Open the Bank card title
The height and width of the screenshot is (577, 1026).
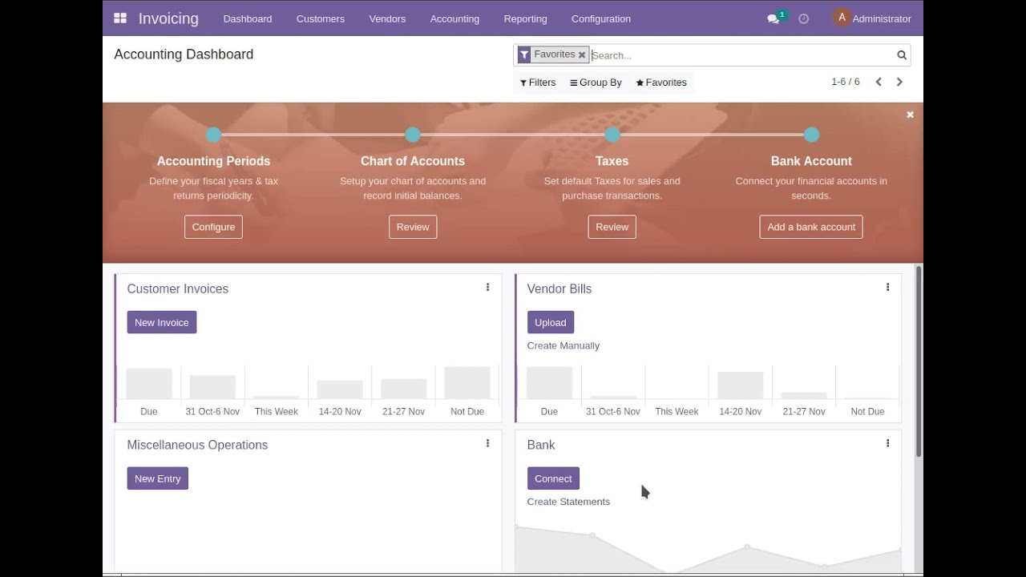click(541, 445)
